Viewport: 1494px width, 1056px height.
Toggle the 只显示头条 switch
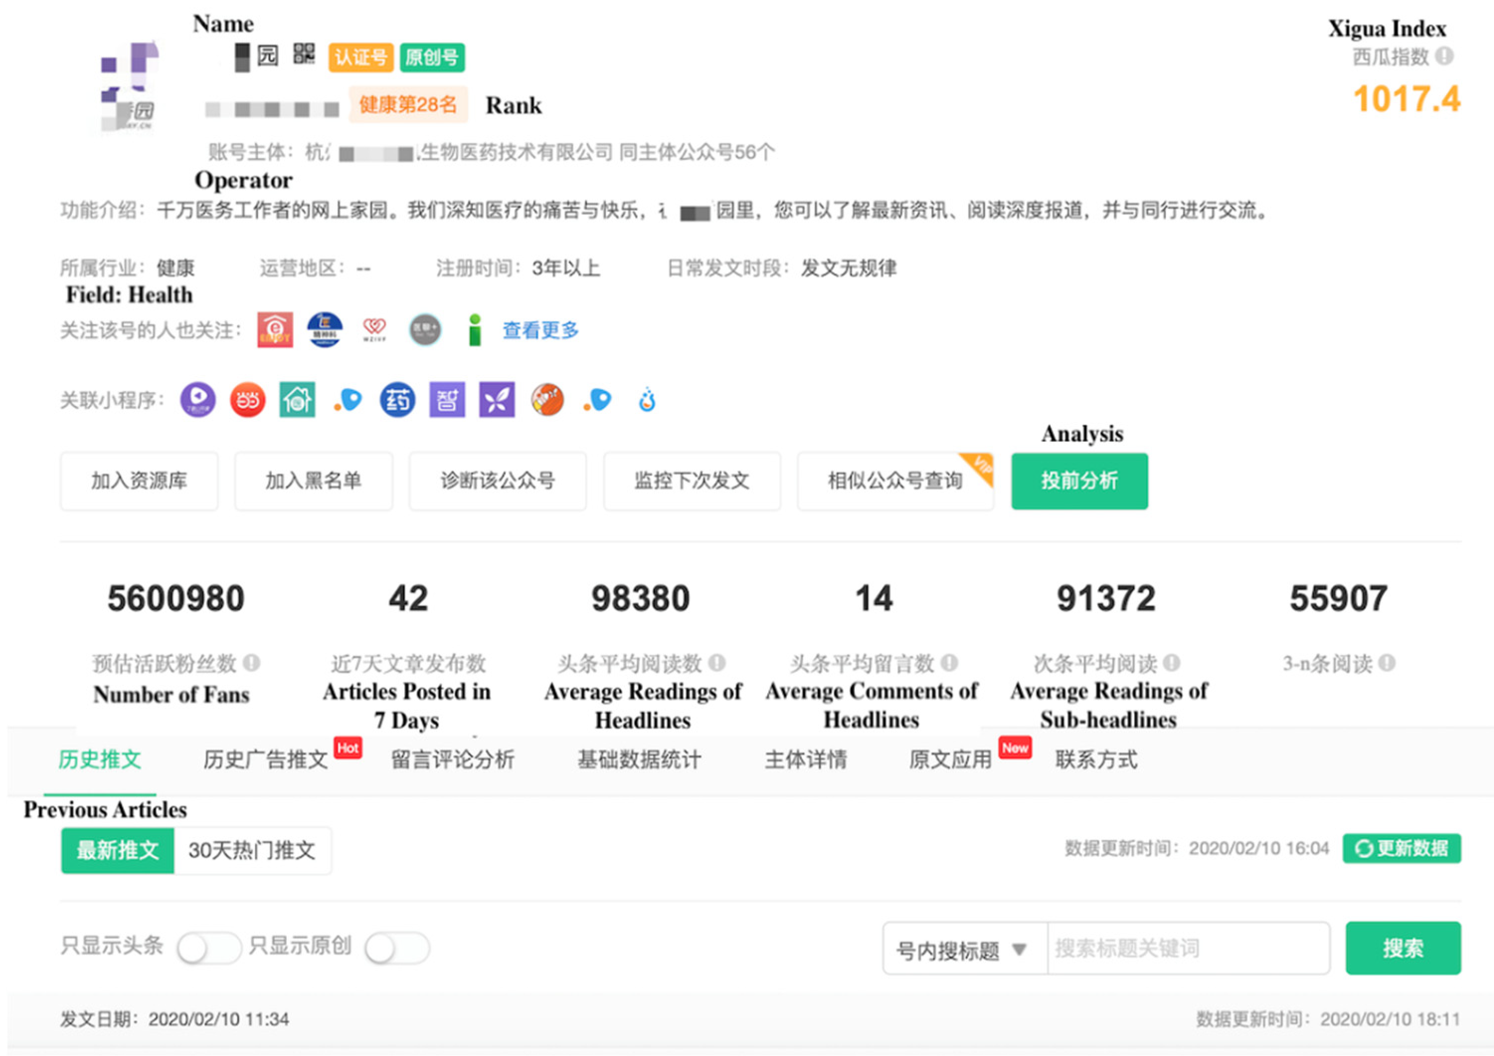tap(208, 948)
